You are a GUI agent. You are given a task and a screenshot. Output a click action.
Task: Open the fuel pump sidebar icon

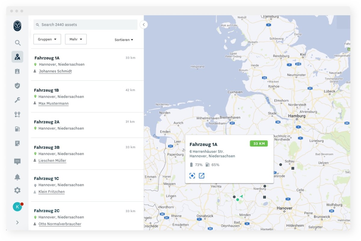(17, 129)
